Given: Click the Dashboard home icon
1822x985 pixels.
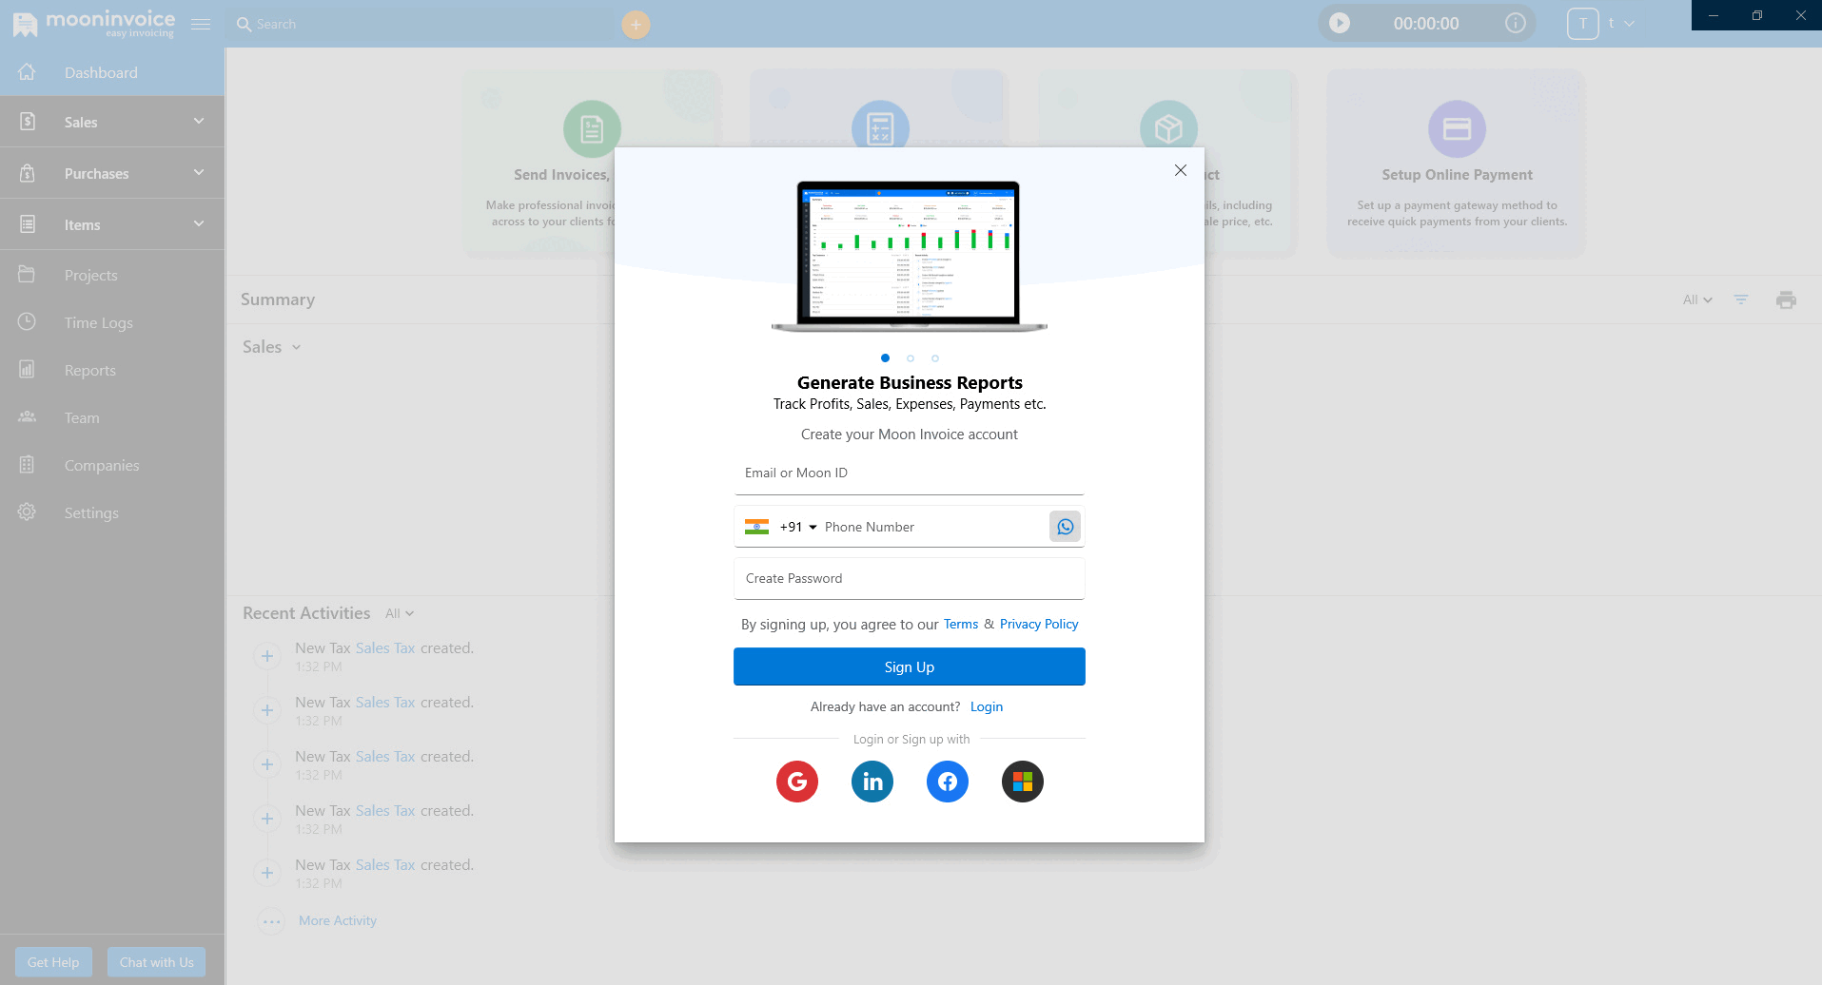Looking at the screenshot, I should pyautogui.click(x=27, y=72).
